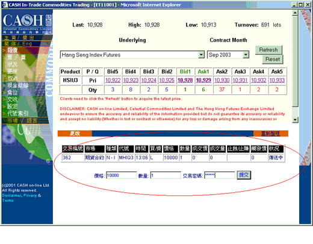Click the Disclaimer footer link
This screenshot has height=244, width=313.
point(12,195)
